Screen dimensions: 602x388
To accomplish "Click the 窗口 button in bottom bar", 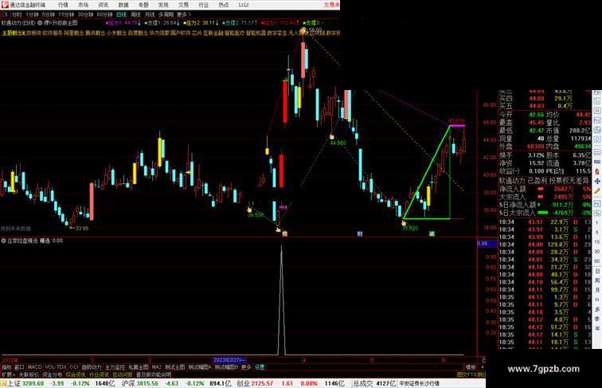I will pyautogui.click(x=19, y=367).
